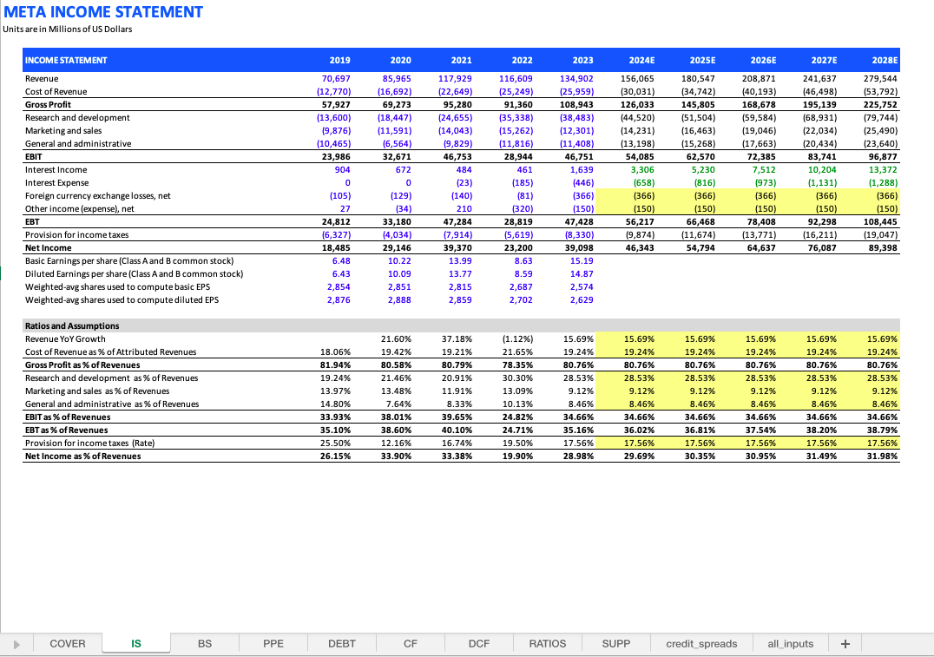
Task: Select the Gross Profit as % of Revenues label
Action: (82, 365)
